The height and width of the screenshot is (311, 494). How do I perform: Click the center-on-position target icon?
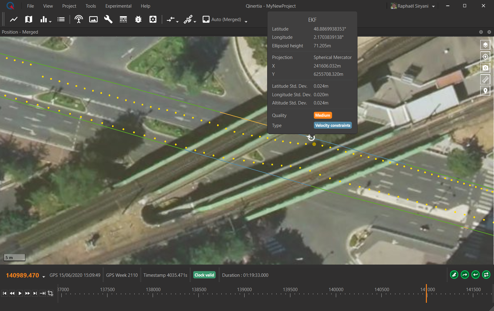point(485,57)
